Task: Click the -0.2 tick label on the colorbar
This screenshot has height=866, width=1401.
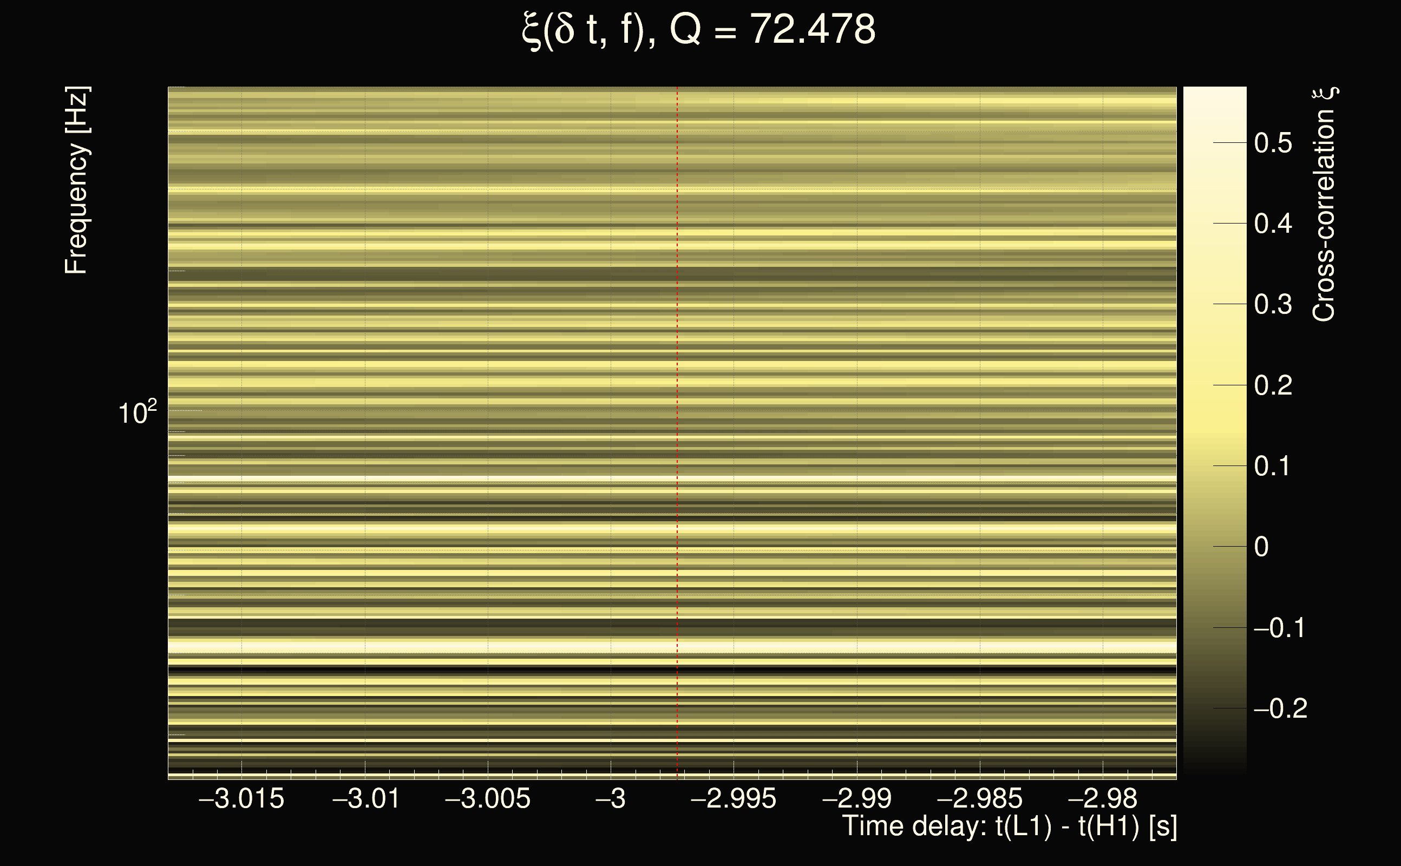Action: coord(1280,709)
